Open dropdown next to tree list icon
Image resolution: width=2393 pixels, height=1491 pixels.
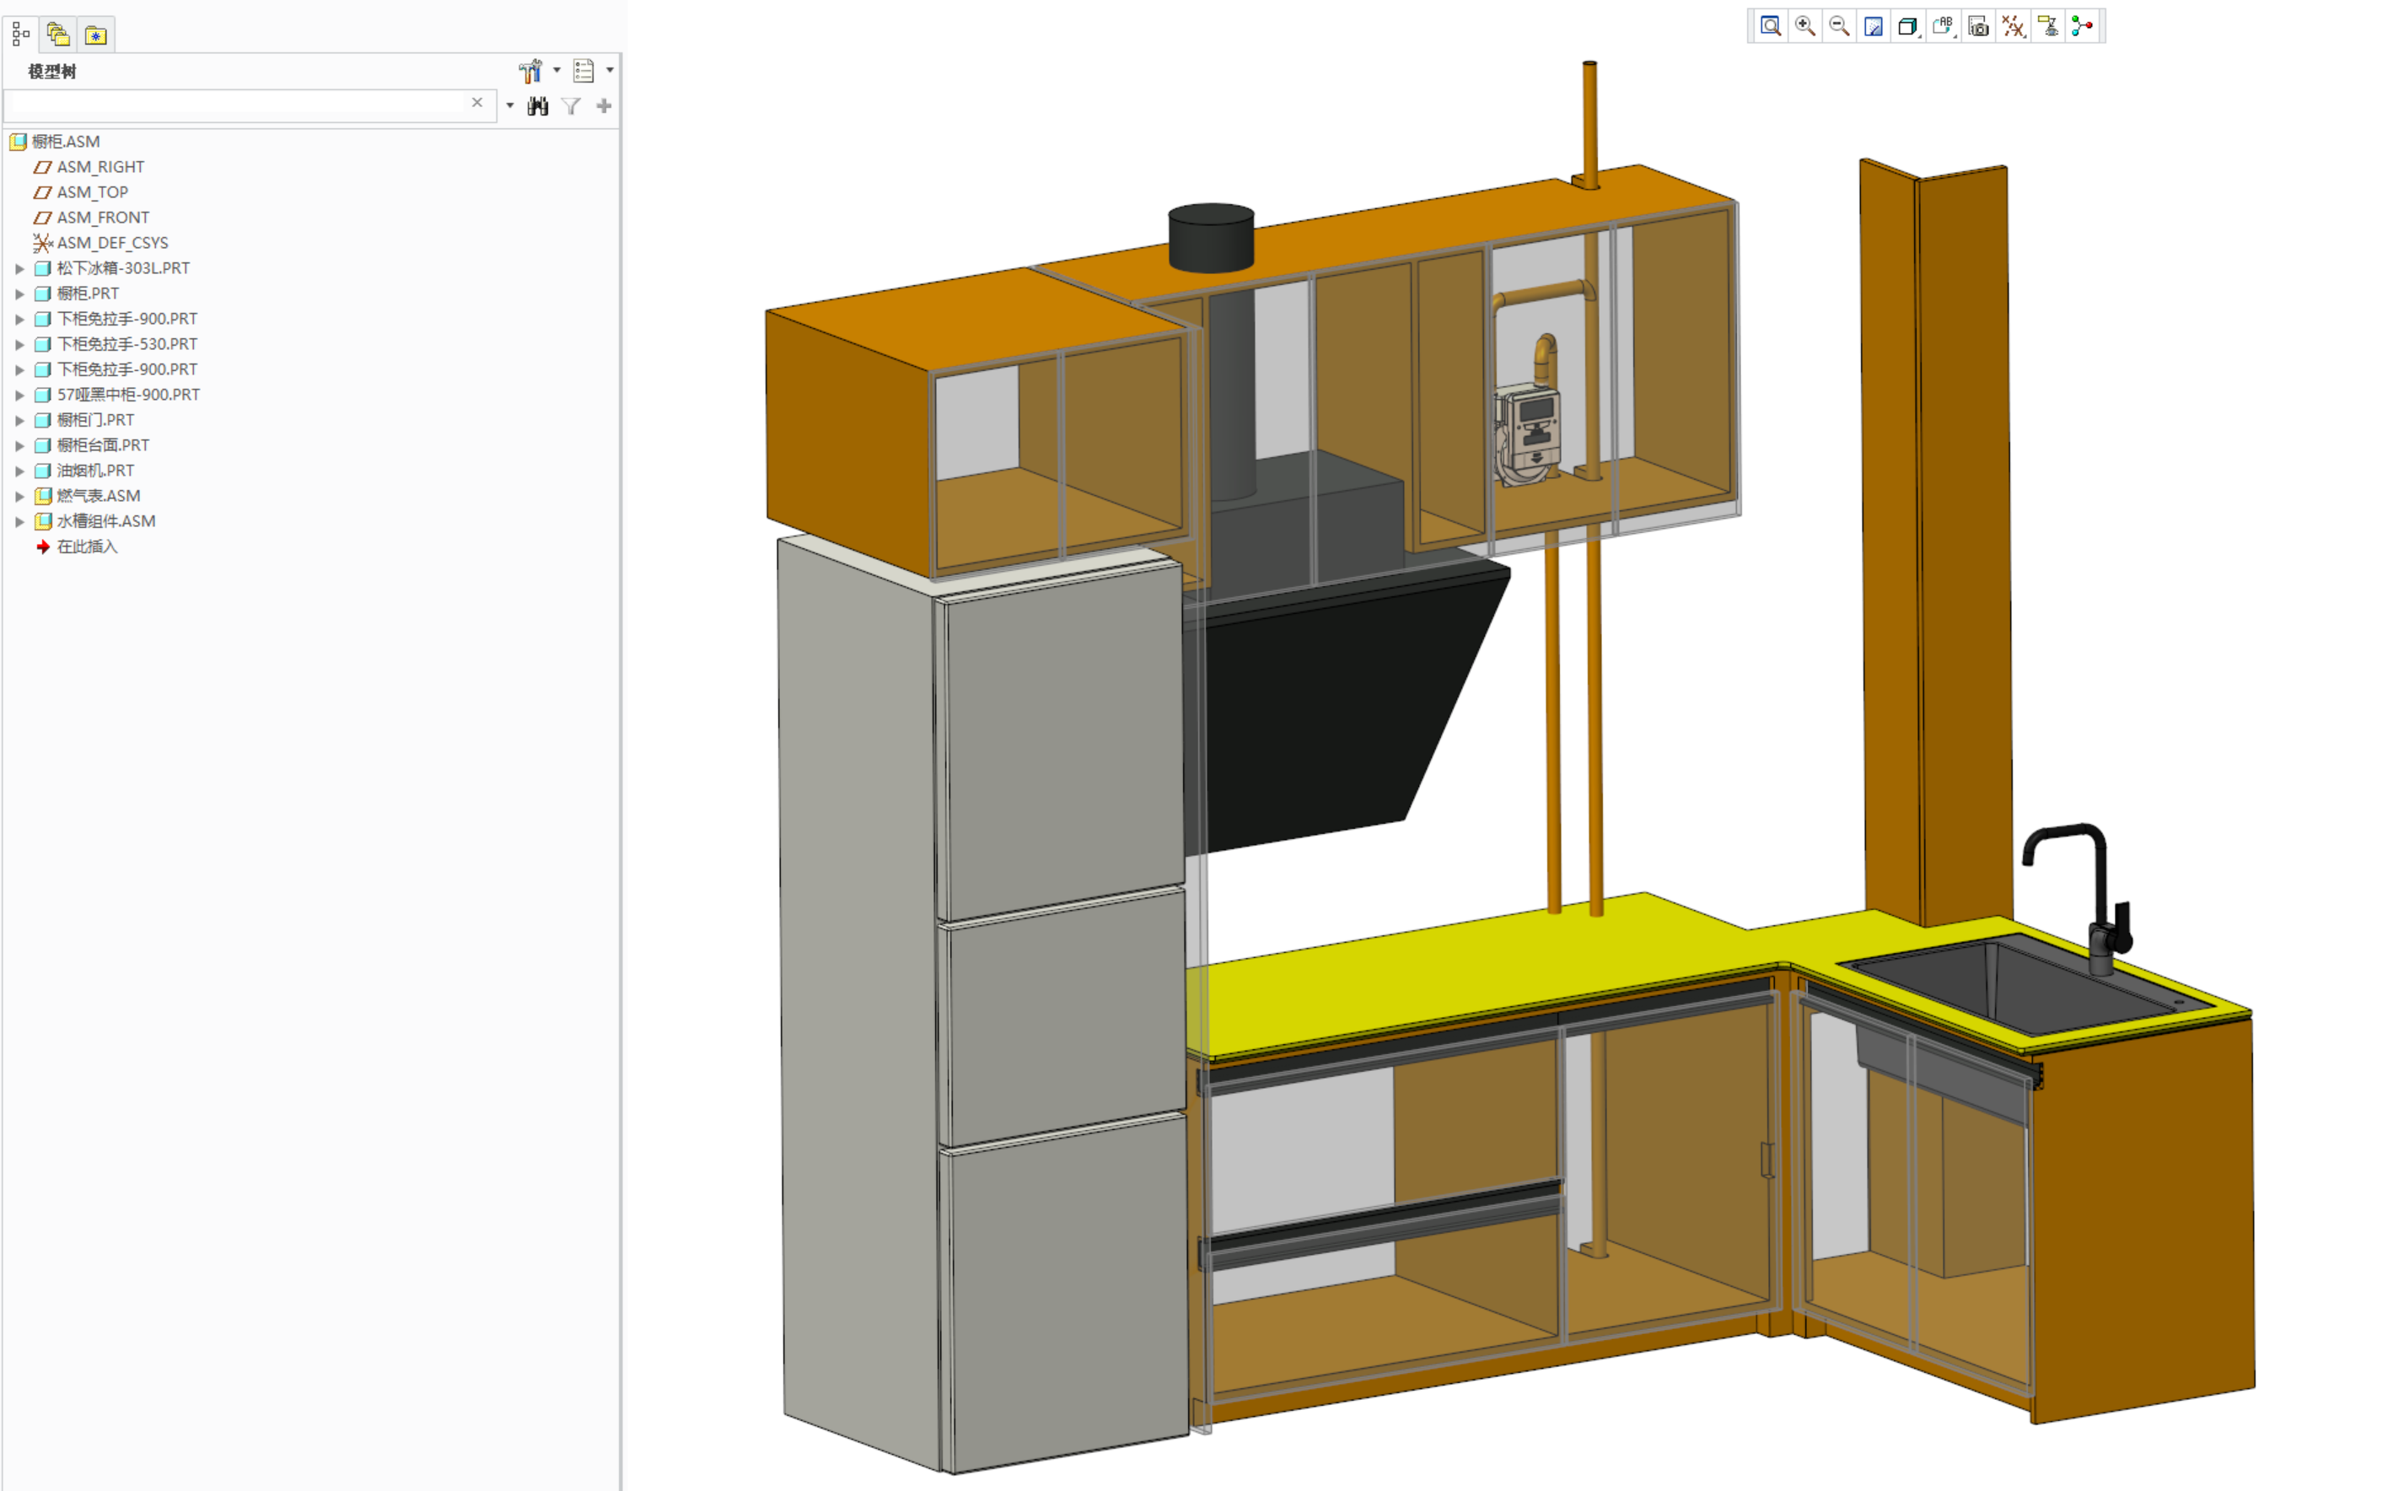[x=610, y=71]
